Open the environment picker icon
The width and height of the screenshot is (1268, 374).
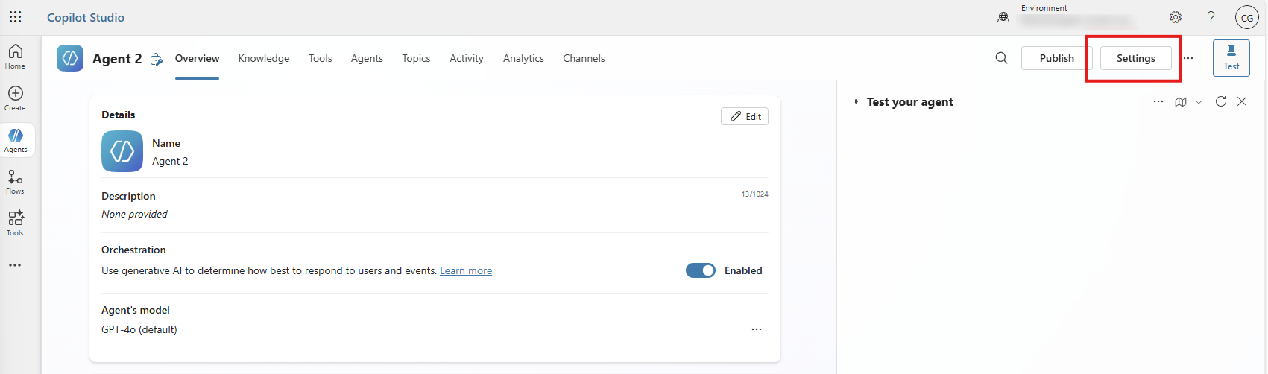point(1003,17)
